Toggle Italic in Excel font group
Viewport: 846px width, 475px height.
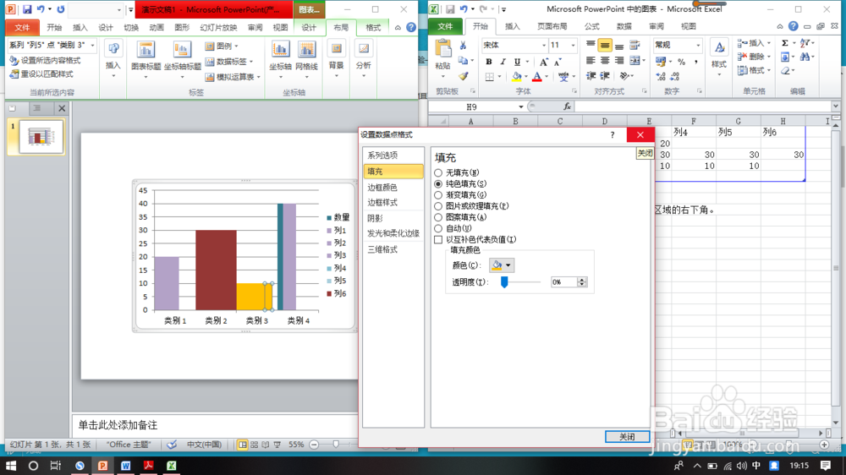point(503,62)
